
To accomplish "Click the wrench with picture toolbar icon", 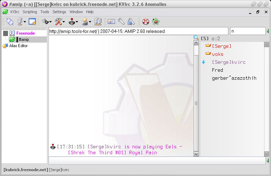I will click(131, 22).
